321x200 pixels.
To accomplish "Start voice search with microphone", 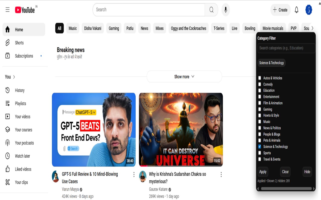I will click(226, 10).
